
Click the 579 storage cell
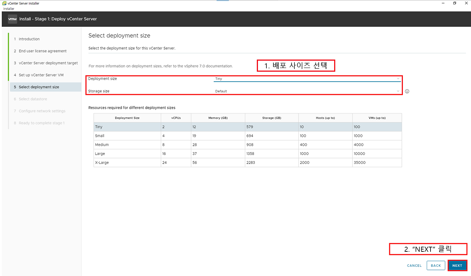coord(272,127)
